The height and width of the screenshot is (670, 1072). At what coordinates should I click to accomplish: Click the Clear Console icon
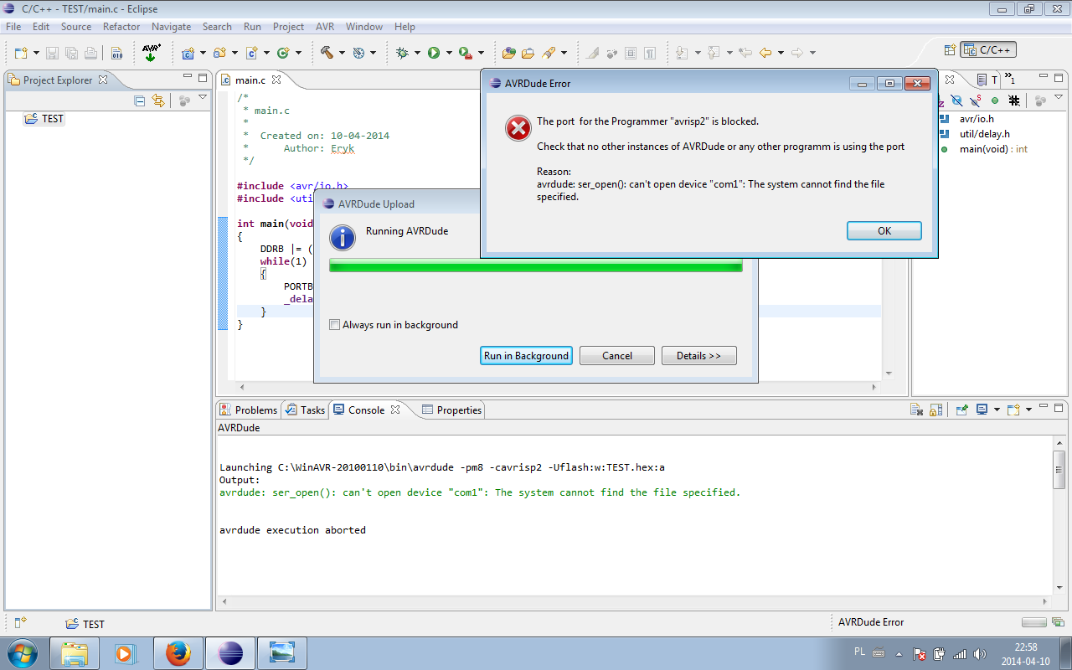coord(917,410)
